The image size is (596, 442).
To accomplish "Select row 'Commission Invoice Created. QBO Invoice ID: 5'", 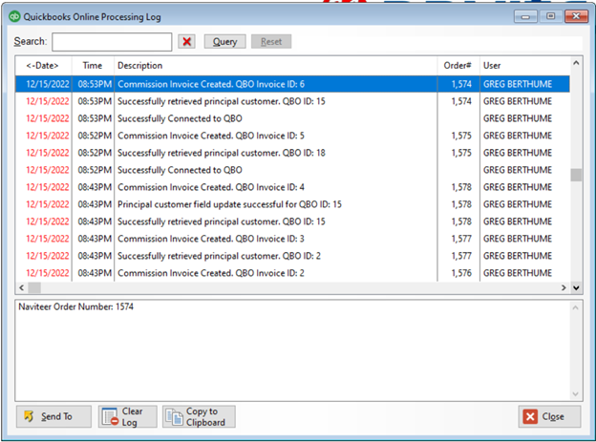I will [292, 136].
